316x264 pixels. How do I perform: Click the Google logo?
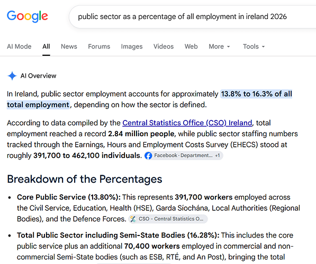point(28,16)
